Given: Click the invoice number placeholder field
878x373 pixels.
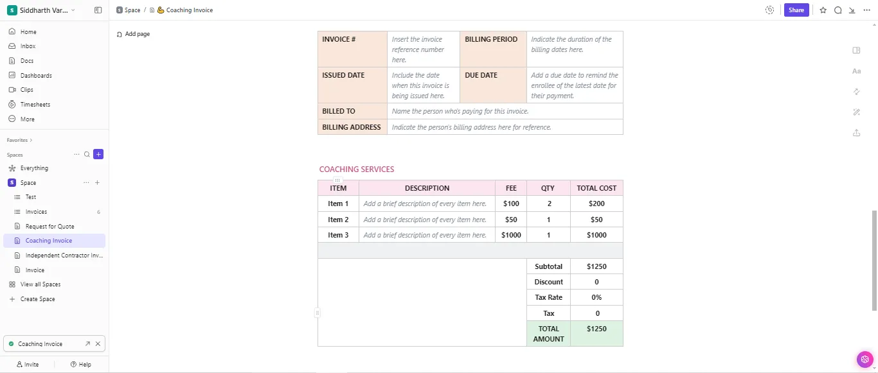Looking at the screenshot, I should click(x=424, y=49).
